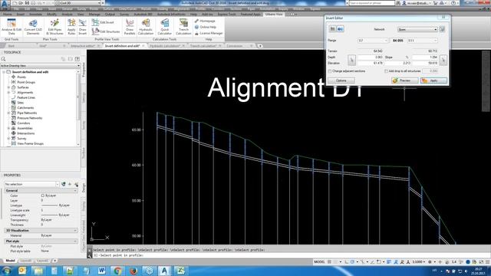Expand the Alignments tree node
The height and width of the screenshot is (276, 491).
pyautogui.click(x=8, y=92)
